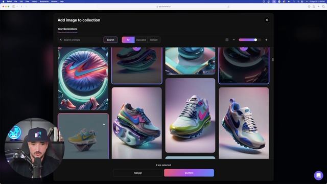Open a new Safari tab with plus icon
This screenshot has height=184, width=327.
point(318,7)
